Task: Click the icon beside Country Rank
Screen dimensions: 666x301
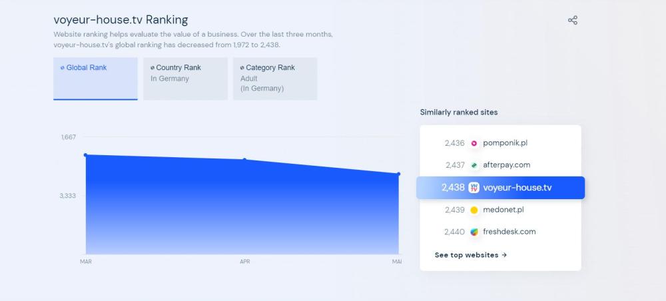Action: point(153,68)
